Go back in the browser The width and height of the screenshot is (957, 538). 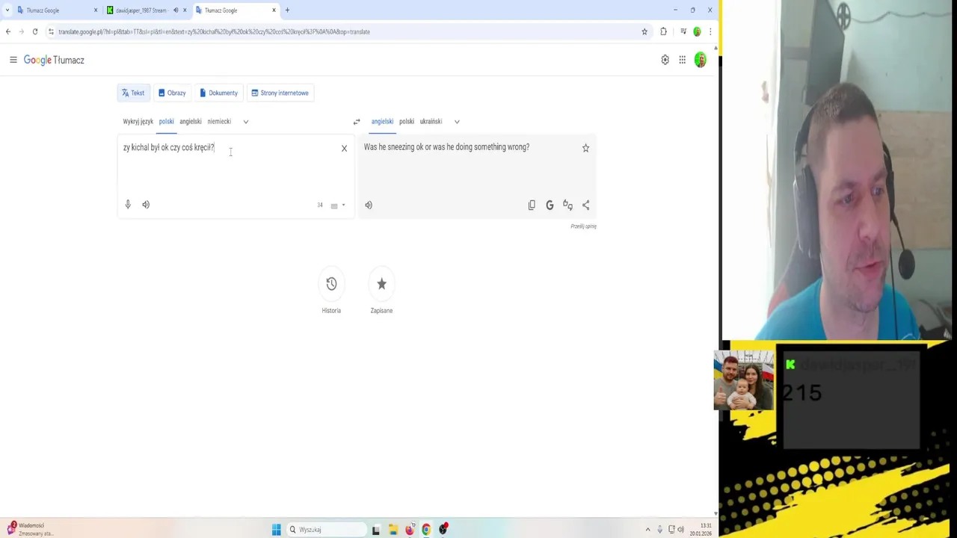click(x=8, y=31)
